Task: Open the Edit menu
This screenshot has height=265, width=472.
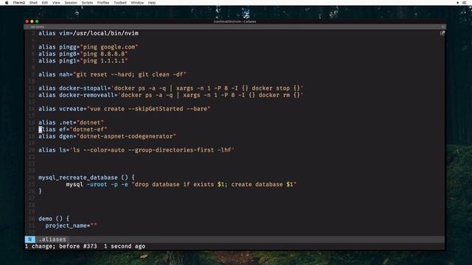Action: (45, 3)
